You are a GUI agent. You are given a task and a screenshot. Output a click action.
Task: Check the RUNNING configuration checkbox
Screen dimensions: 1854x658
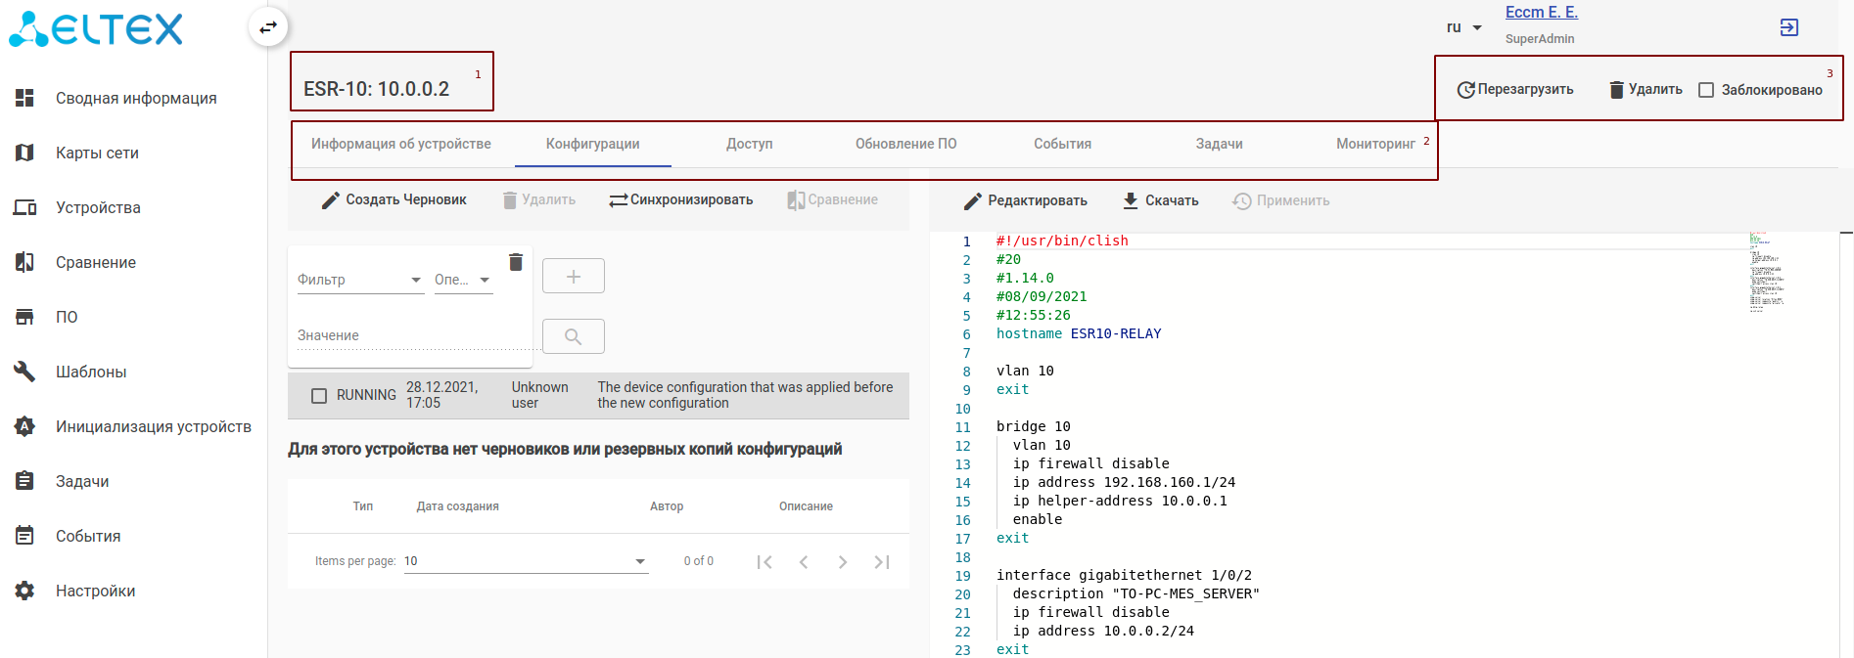pos(319,396)
